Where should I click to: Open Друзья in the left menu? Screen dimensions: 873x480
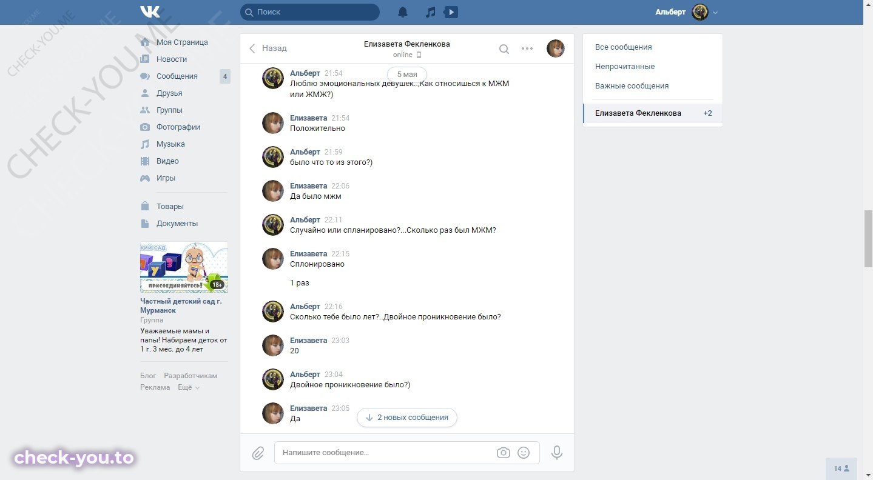(x=169, y=93)
